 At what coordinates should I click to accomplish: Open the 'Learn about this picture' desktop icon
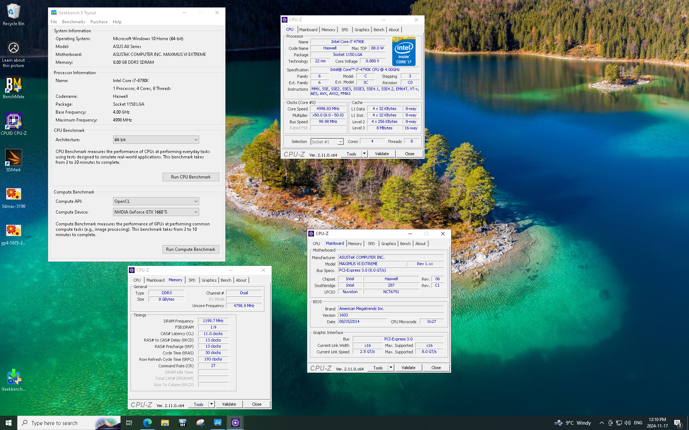[13, 54]
